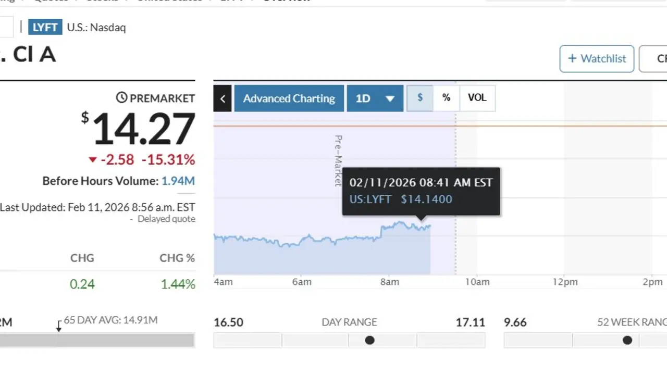
Task: Click the 8am label on time axis
Action: [x=389, y=282]
